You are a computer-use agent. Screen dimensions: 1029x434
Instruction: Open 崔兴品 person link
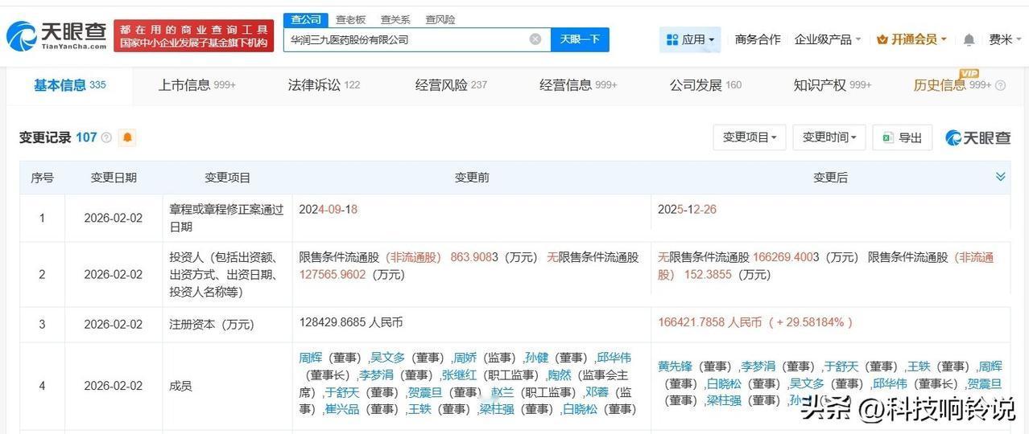(341, 410)
